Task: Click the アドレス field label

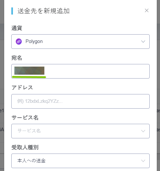Action: (22, 88)
